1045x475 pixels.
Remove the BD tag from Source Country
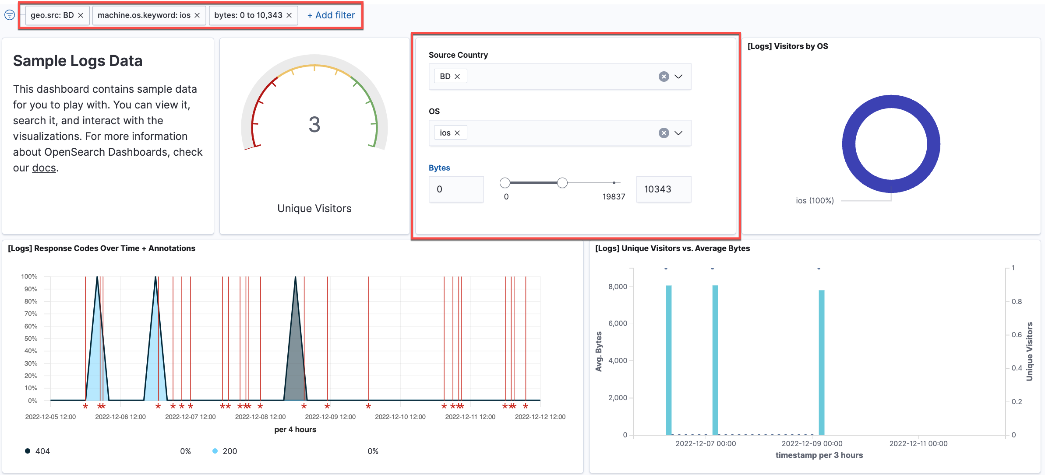[458, 76]
